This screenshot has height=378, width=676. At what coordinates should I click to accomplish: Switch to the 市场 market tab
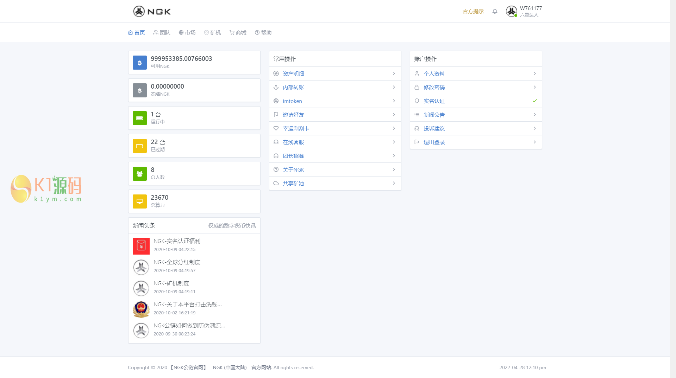(x=187, y=33)
